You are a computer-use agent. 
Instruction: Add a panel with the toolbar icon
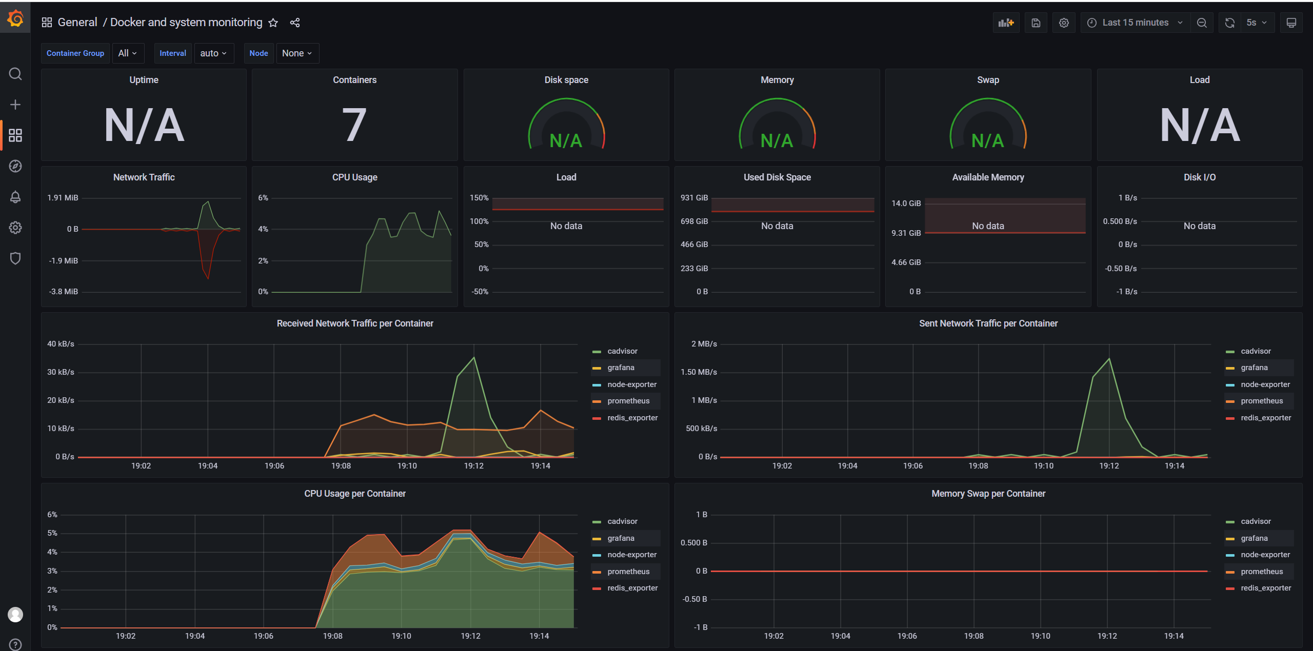[x=1006, y=23]
